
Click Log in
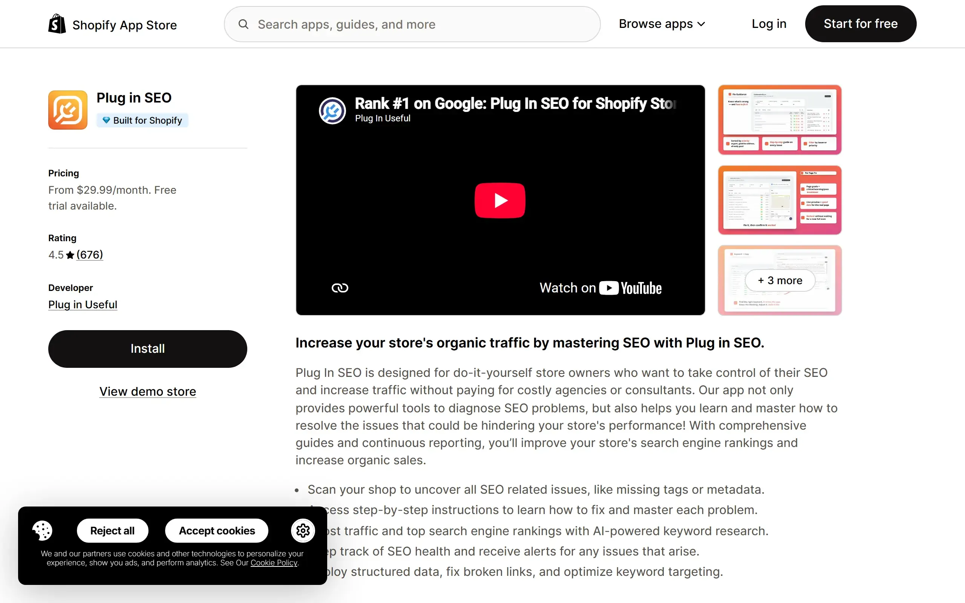click(x=769, y=24)
